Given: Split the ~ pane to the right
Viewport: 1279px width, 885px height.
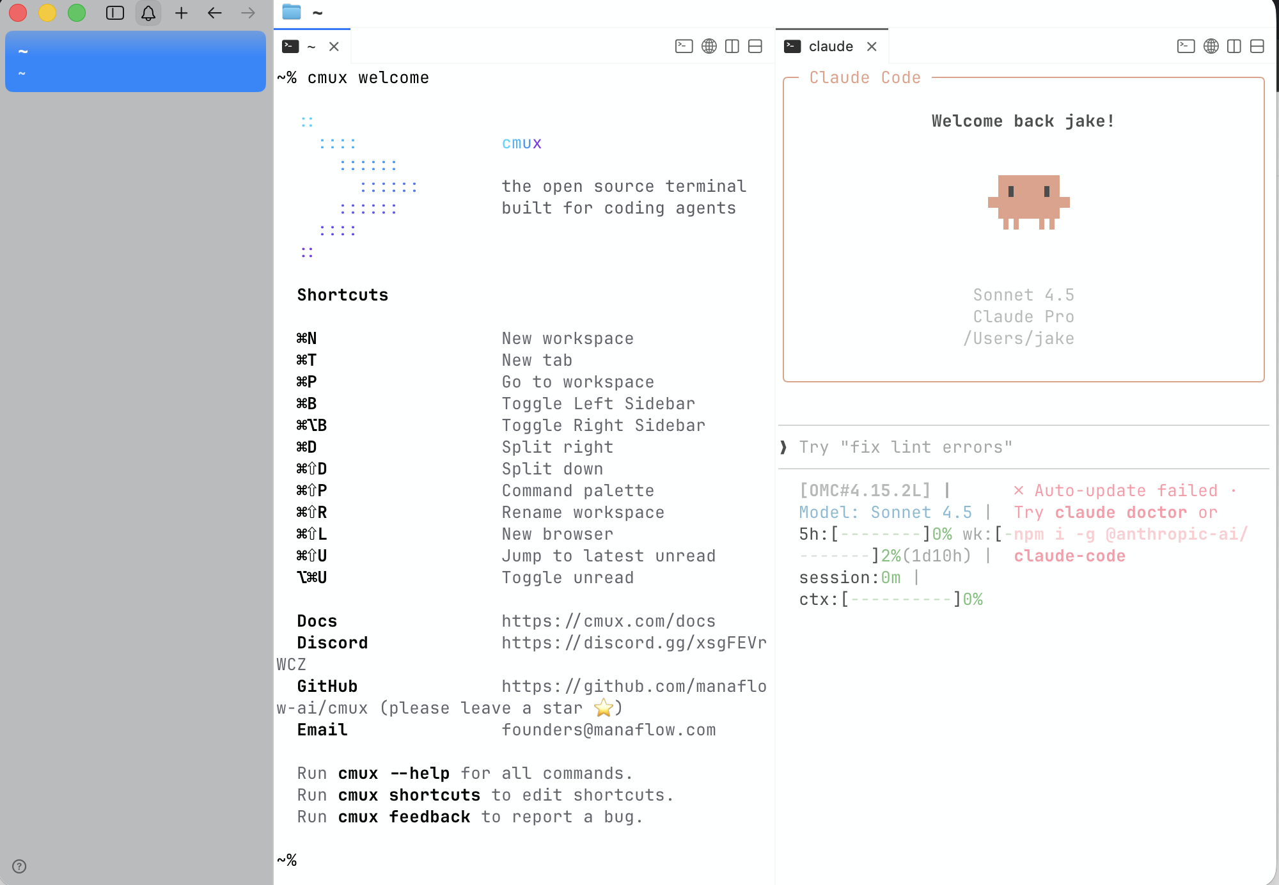Looking at the screenshot, I should click(732, 46).
